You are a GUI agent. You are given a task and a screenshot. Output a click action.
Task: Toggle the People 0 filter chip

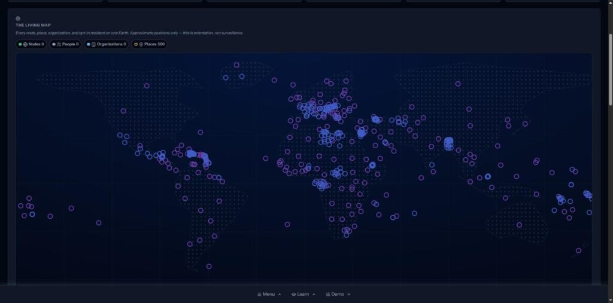[x=65, y=44]
